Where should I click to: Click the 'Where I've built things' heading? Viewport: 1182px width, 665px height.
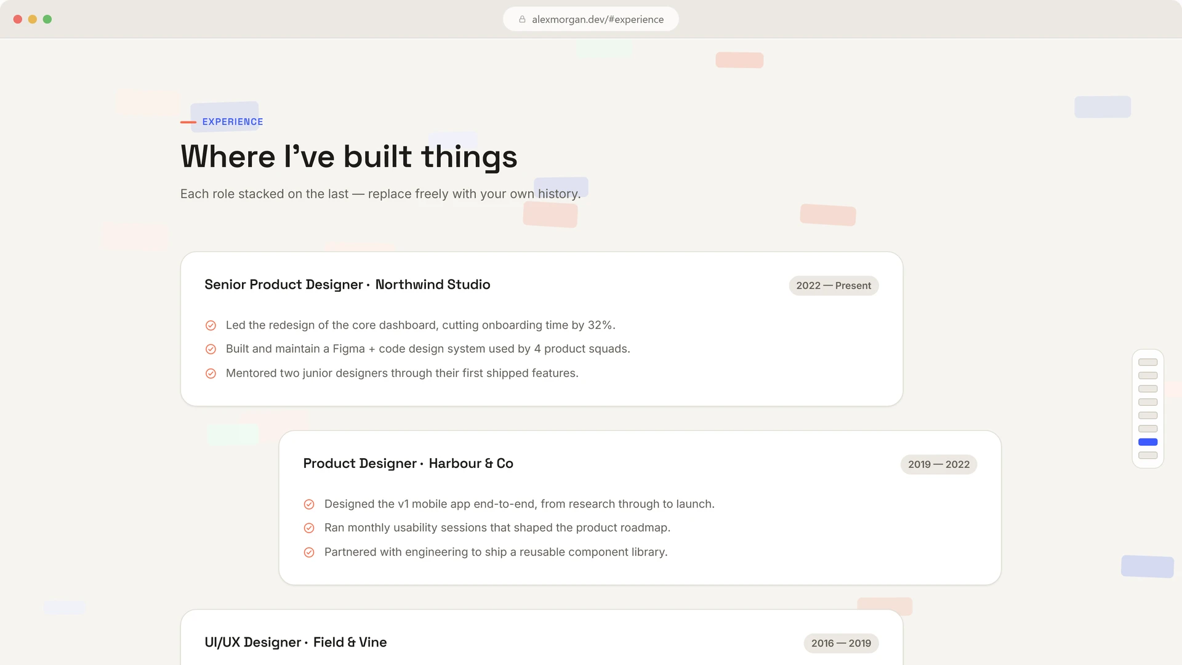tap(348, 156)
